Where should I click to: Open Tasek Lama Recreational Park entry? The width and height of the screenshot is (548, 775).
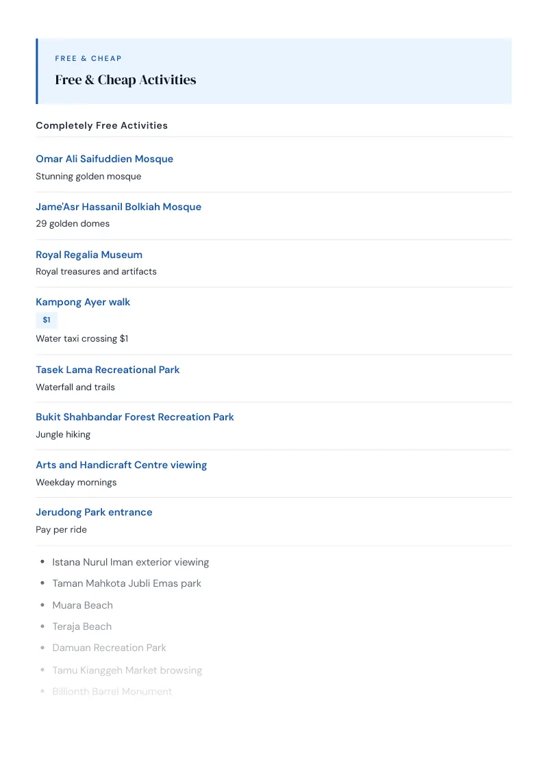[x=108, y=370]
